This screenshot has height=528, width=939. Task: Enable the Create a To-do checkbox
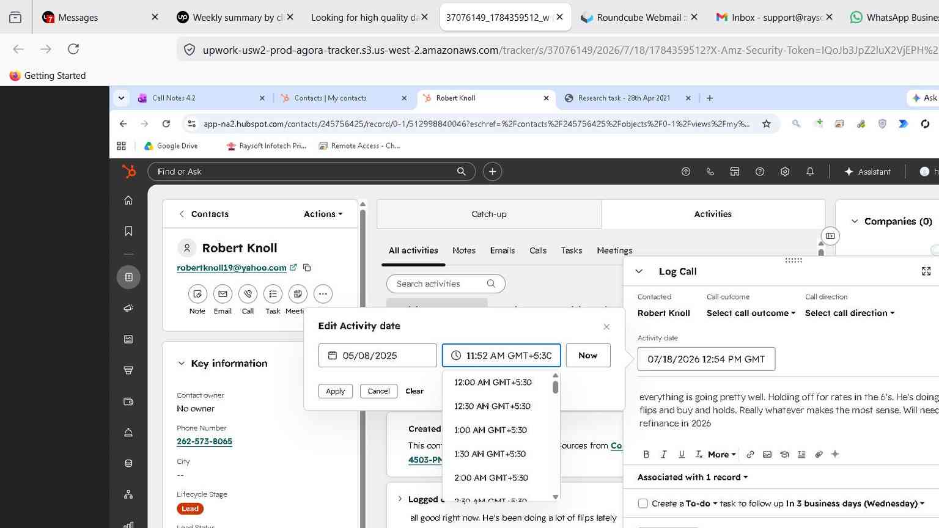click(643, 504)
